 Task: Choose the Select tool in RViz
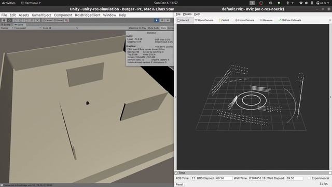pos(224,20)
